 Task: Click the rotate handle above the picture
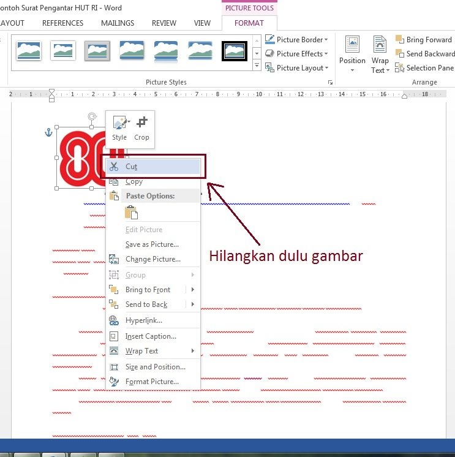(x=92, y=116)
